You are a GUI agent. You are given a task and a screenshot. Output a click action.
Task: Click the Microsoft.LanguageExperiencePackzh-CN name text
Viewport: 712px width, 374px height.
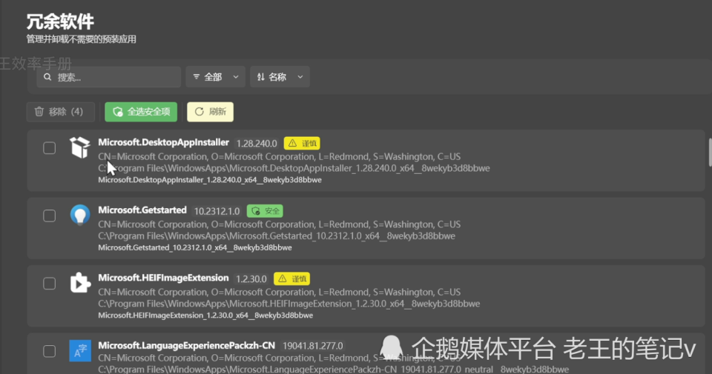[x=187, y=345]
